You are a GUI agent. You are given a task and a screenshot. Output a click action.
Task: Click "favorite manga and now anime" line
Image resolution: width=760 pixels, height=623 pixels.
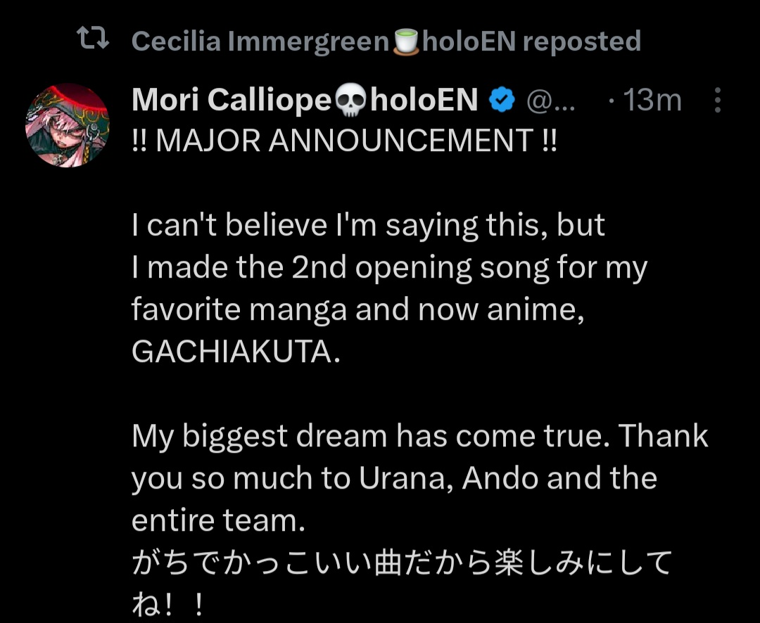coord(357,310)
